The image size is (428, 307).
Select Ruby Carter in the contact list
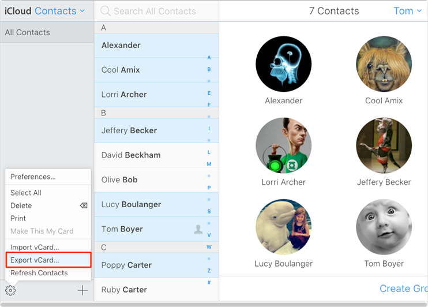click(156, 290)
